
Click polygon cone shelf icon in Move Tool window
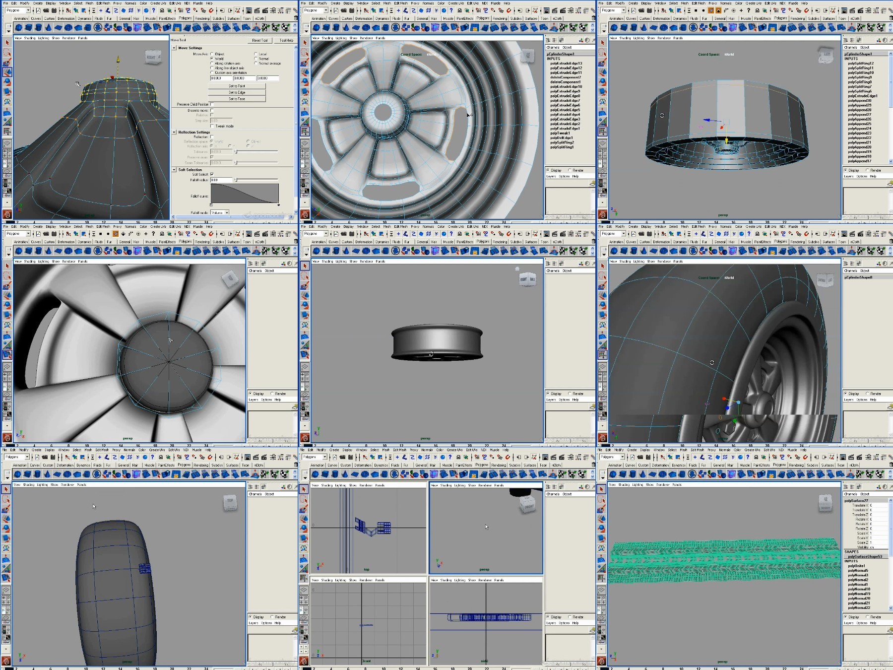point(48,27)
